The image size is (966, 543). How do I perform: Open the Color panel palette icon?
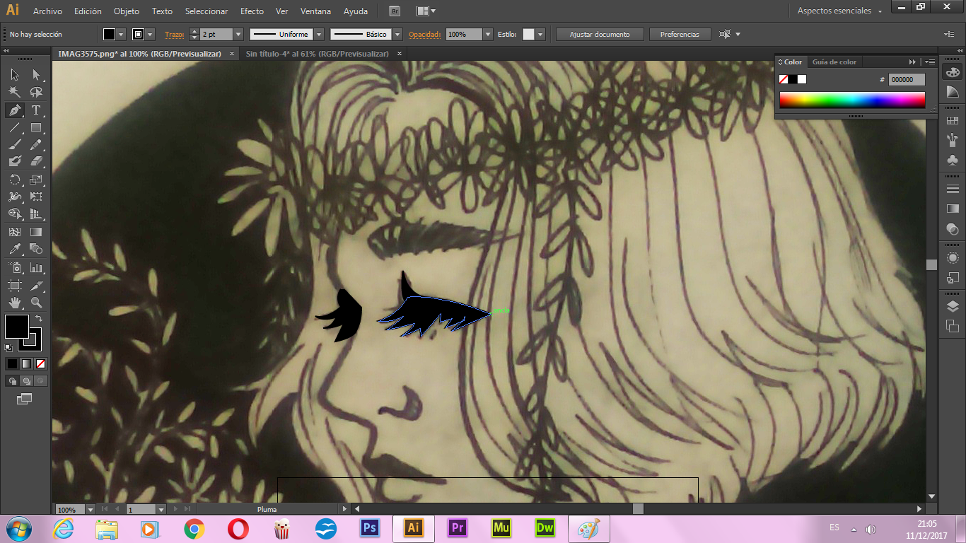[952, 72]
